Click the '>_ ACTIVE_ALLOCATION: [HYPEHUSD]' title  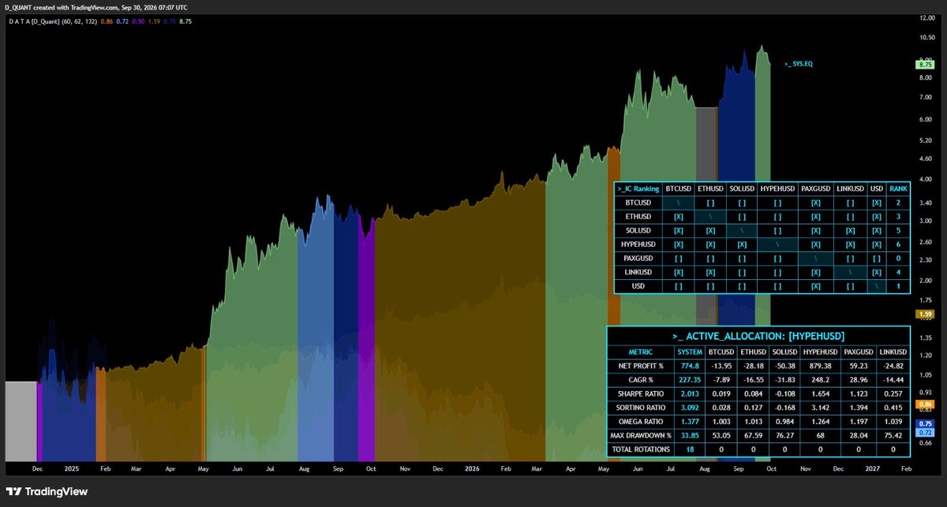tap(758, 337)
